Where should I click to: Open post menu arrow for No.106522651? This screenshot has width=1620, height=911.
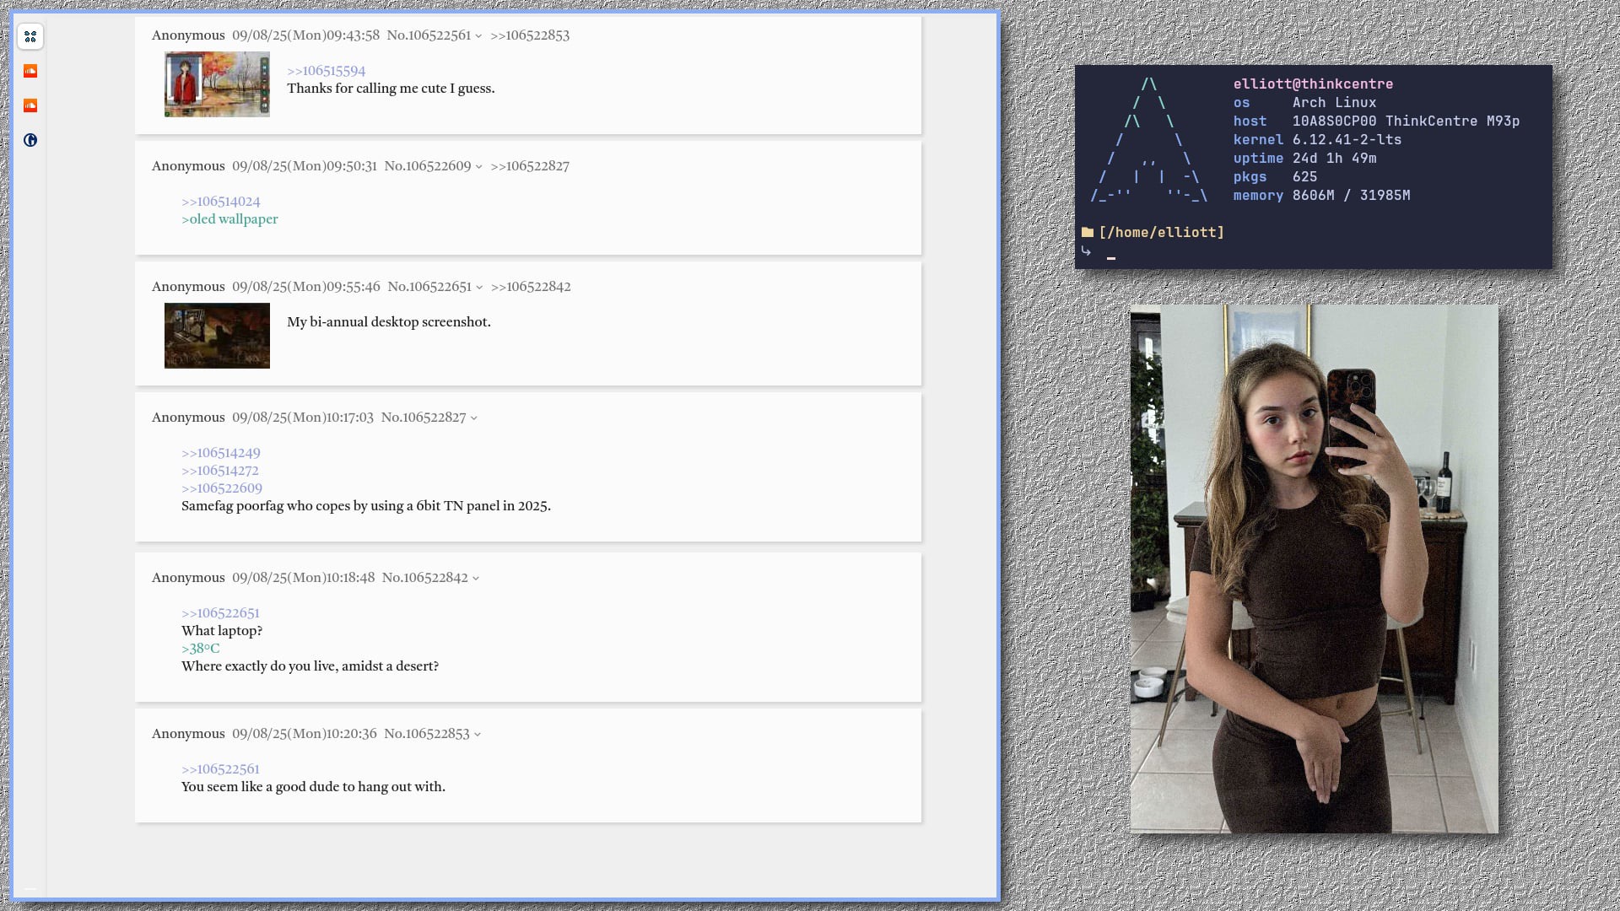tap(479, 288)
